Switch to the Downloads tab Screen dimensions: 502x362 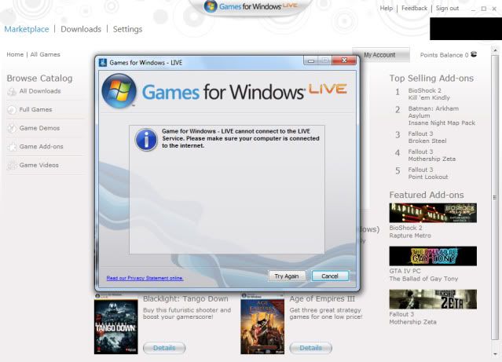click(81, 29)
